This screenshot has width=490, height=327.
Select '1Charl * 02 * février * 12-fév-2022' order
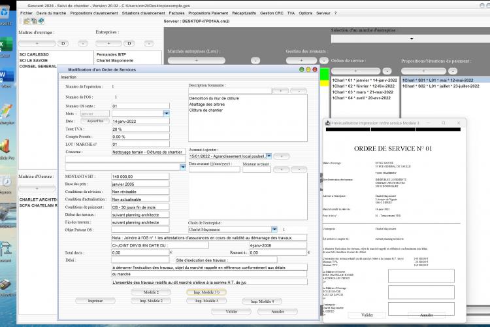(363, 86)
